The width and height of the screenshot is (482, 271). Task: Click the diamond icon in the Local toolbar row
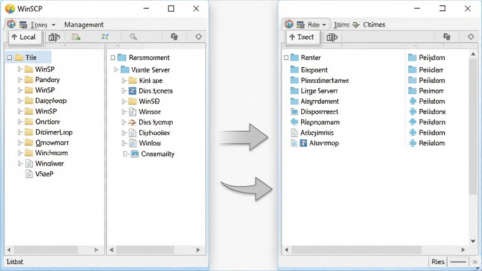[198, 37]
